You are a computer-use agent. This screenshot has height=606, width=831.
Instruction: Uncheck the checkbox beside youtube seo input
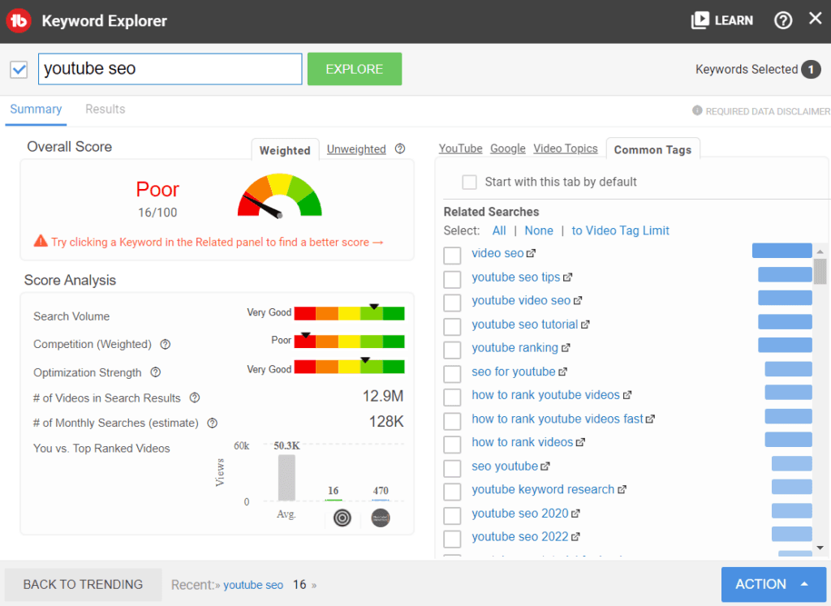click(x=19, y=70)
